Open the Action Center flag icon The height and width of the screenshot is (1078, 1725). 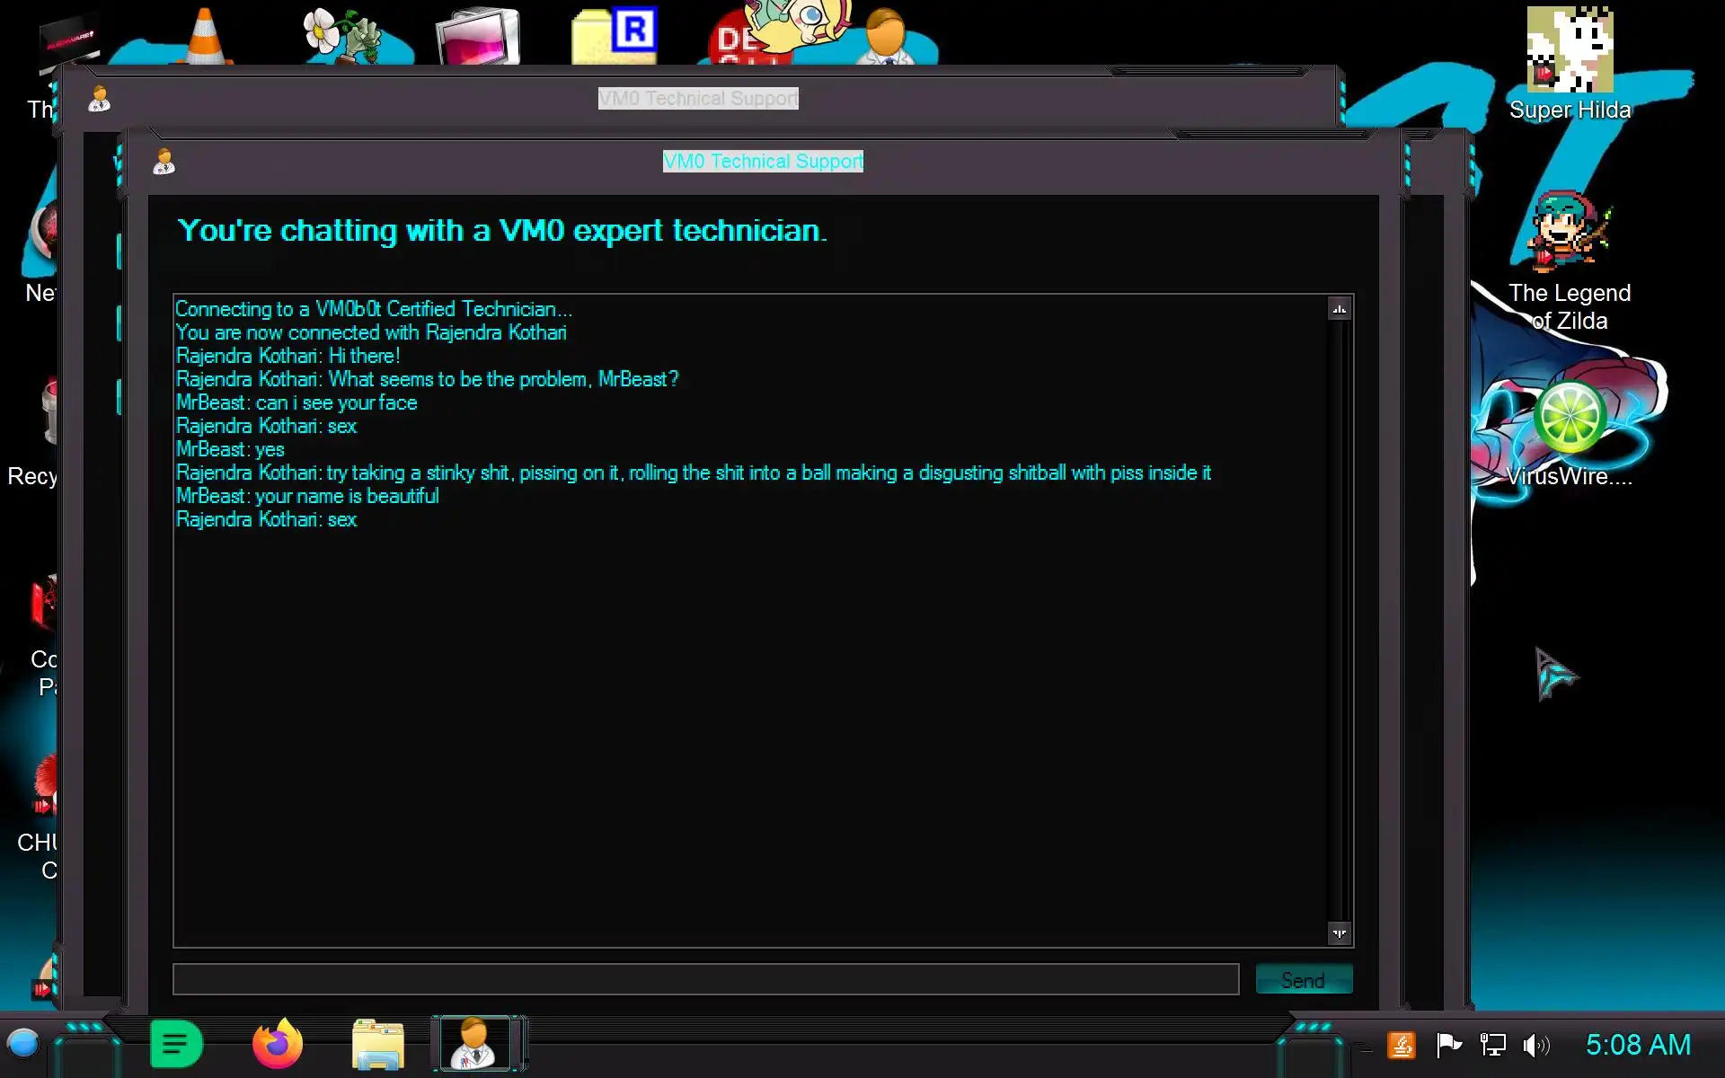[1448, 1045]
